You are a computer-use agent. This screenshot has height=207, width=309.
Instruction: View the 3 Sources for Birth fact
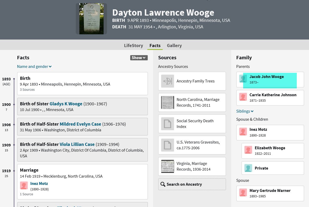point(27,90)
